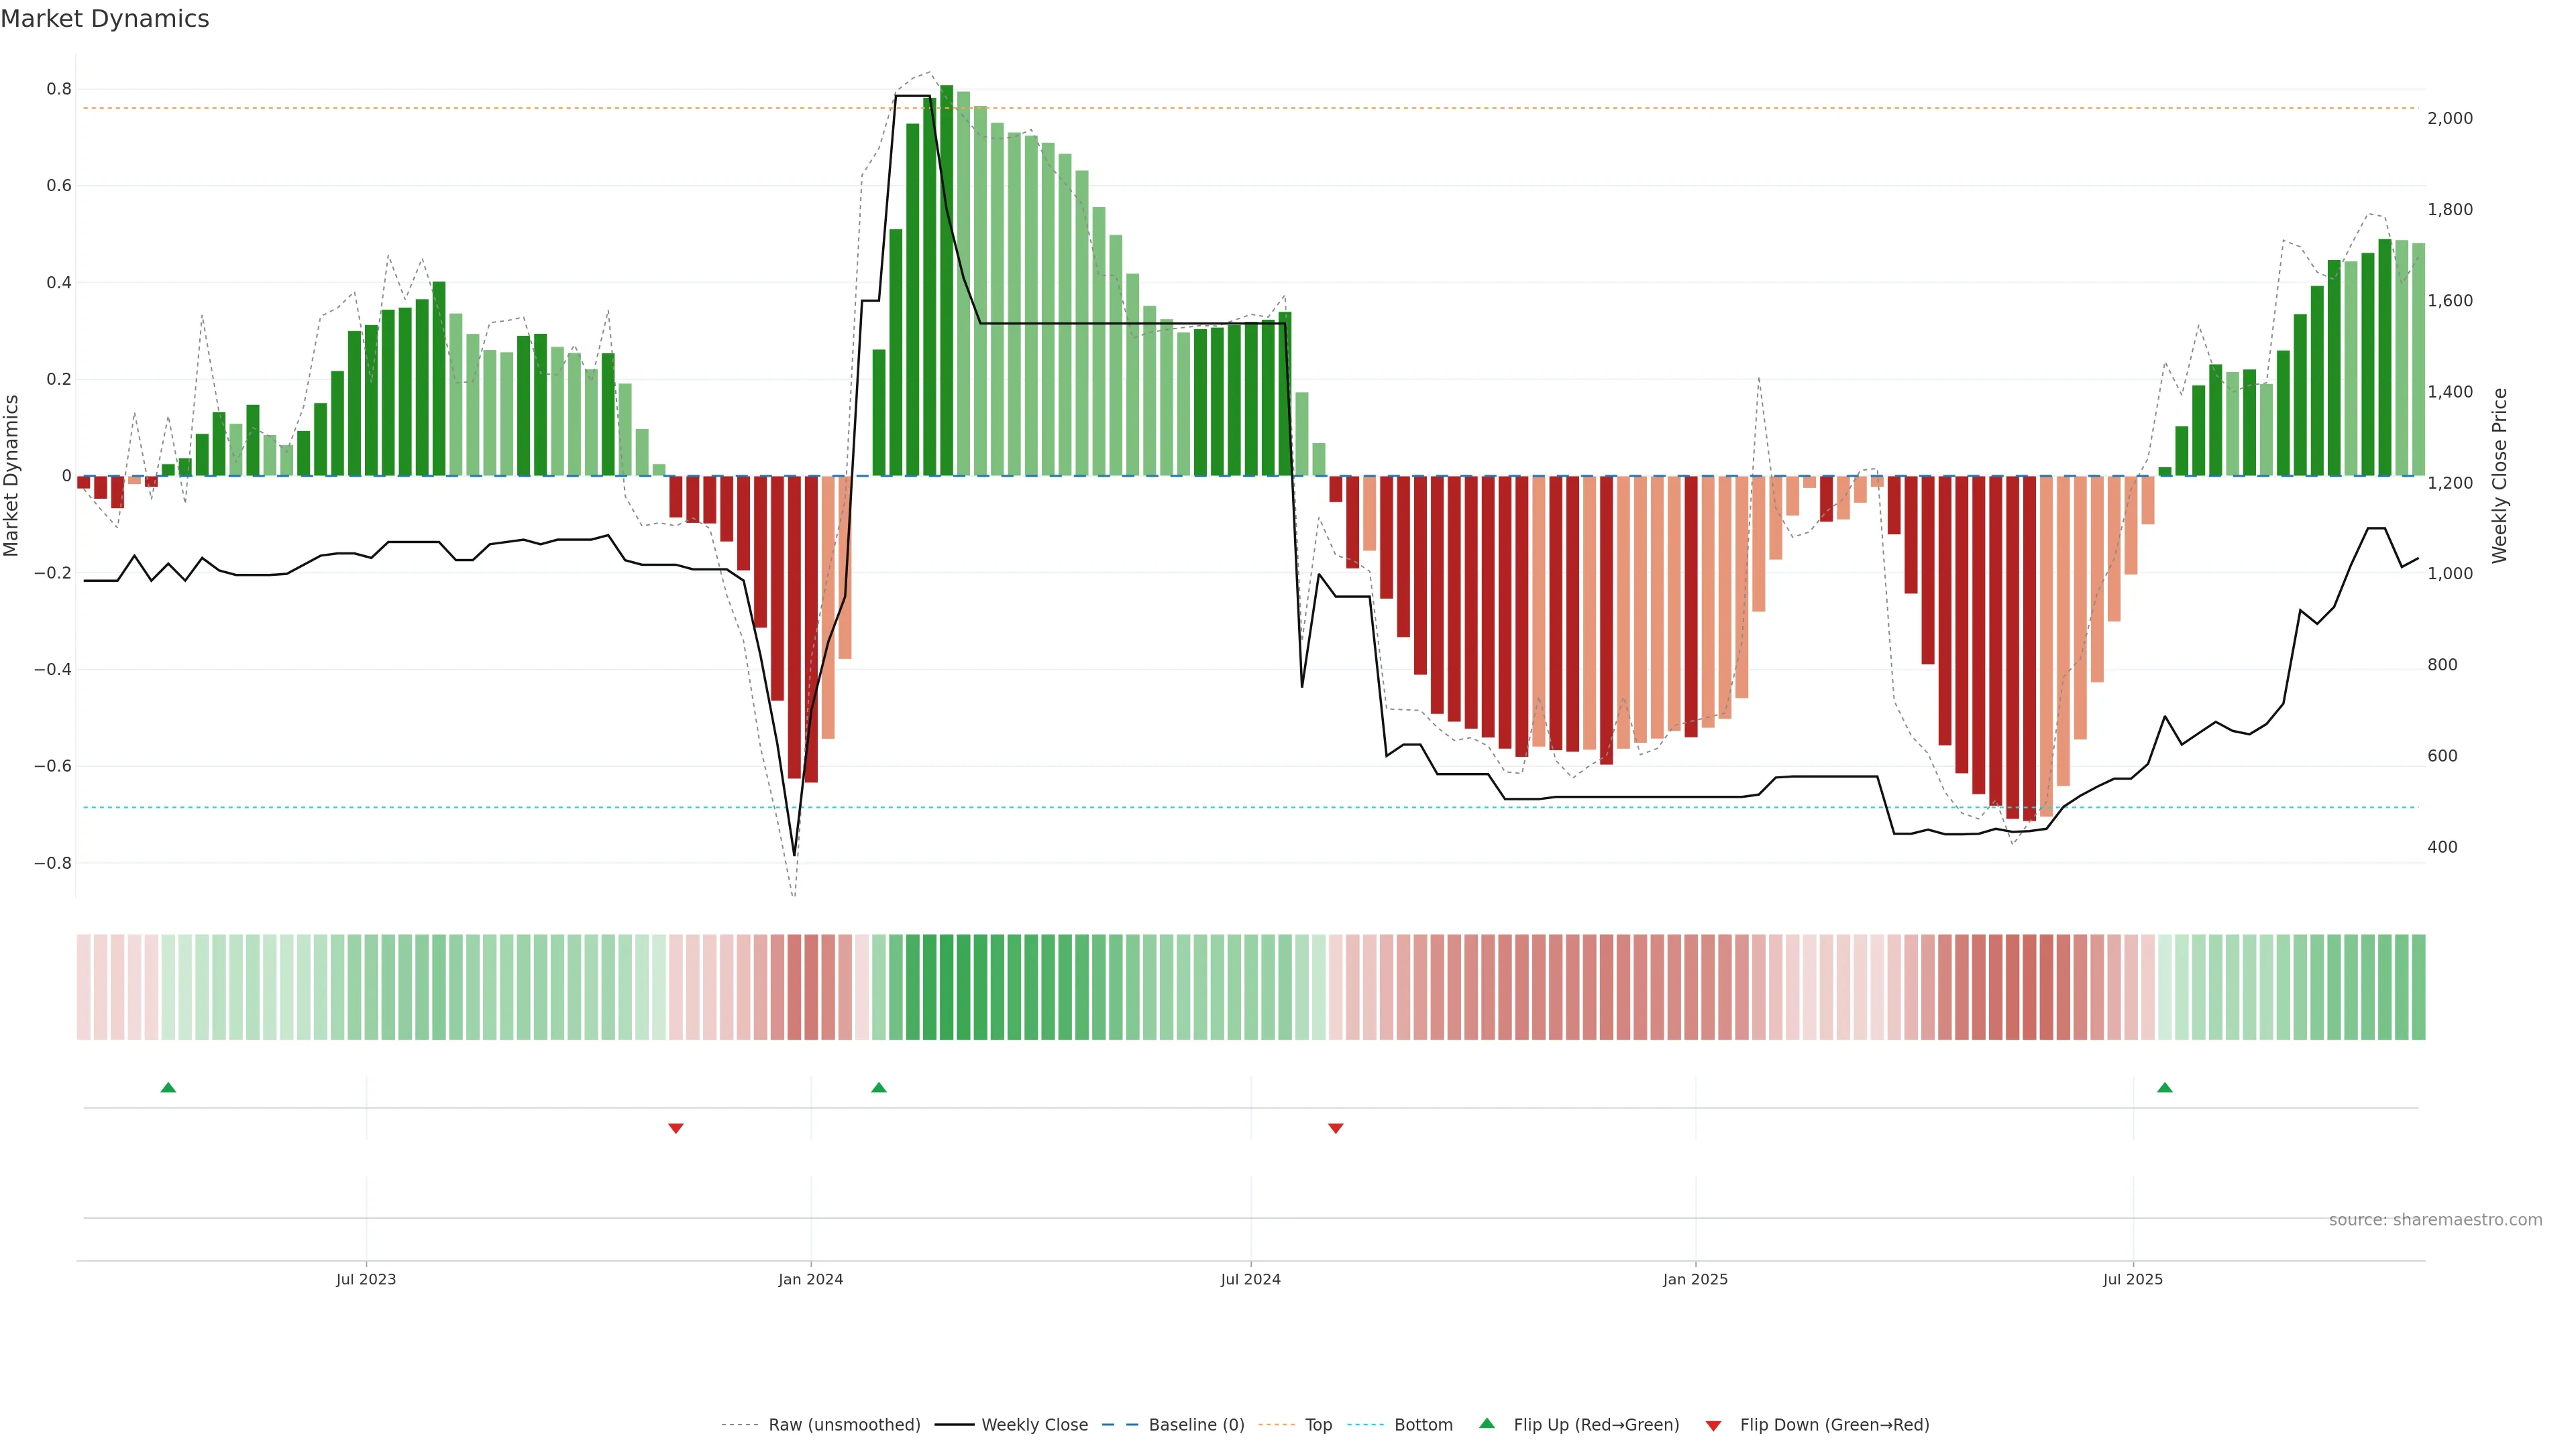Click the Jan 2025 x-axis label
Viewport: 2576px width, 1448px height.
tap(1695, 1279)
